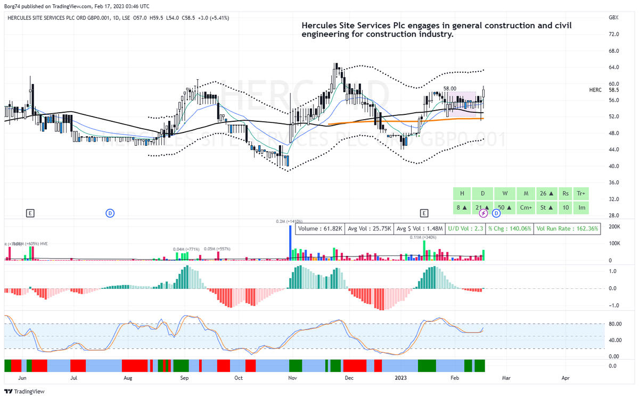This screenshot has height=399, width=639.
Task: Toggle the H timeframe cell in the green grid
Action: [x=462, y=193]
